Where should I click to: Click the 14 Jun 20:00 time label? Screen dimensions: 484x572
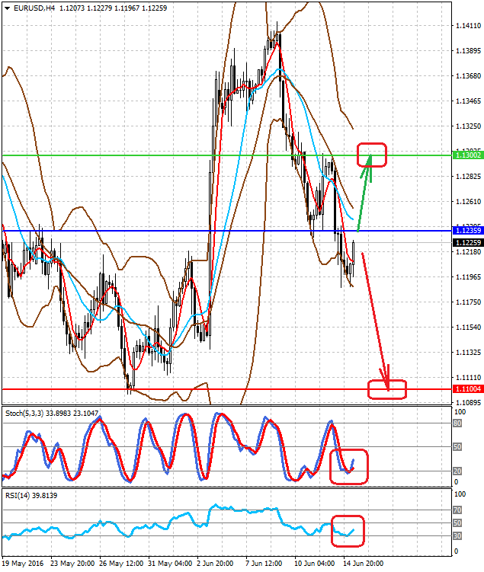click(x=363, y=564)
